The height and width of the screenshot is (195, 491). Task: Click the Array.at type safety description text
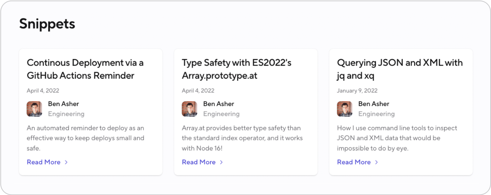pos(242,138)
